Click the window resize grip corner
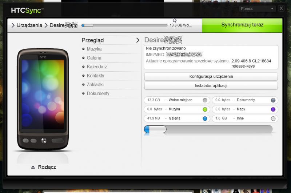 tap(284, 186)
